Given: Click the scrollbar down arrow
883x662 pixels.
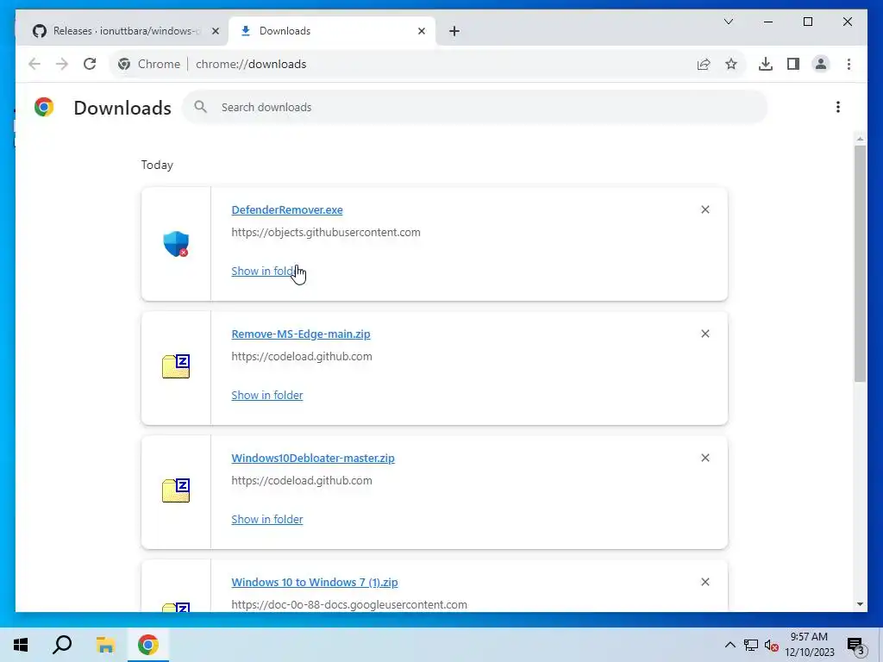Looking at the screenshot, I should (x=860, y=604).
